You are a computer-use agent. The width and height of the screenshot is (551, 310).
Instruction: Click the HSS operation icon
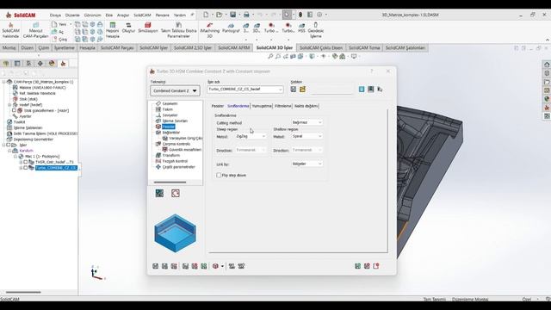click(x=301, y=28)
